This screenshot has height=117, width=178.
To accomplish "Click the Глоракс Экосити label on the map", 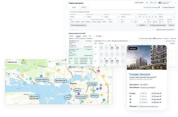I will [42, 79].
